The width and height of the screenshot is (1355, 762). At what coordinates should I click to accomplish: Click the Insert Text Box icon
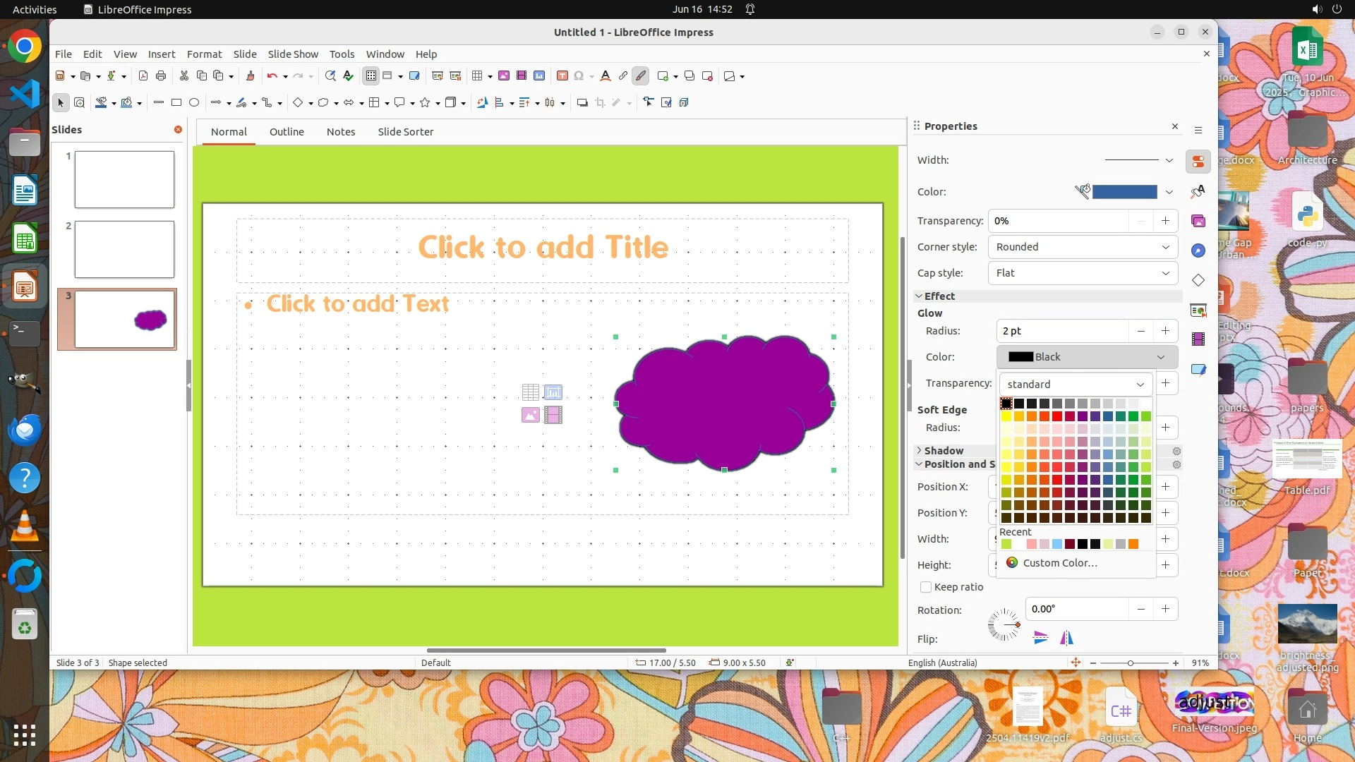click(x=562, y=76)
